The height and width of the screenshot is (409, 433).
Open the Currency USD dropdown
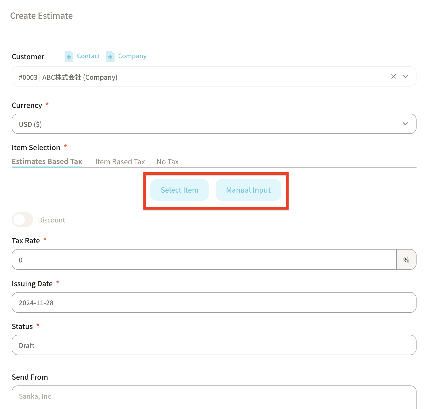click(x=214, y=124)
